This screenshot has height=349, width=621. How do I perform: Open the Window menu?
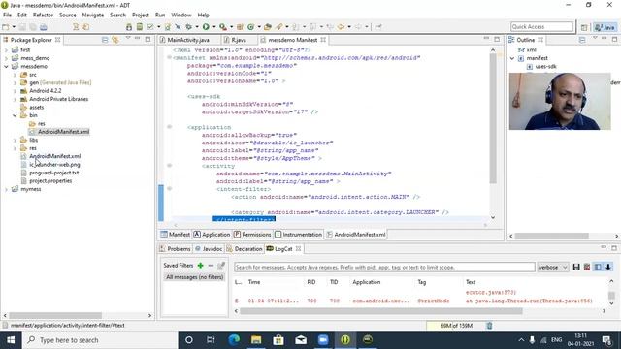pos(181,15)
